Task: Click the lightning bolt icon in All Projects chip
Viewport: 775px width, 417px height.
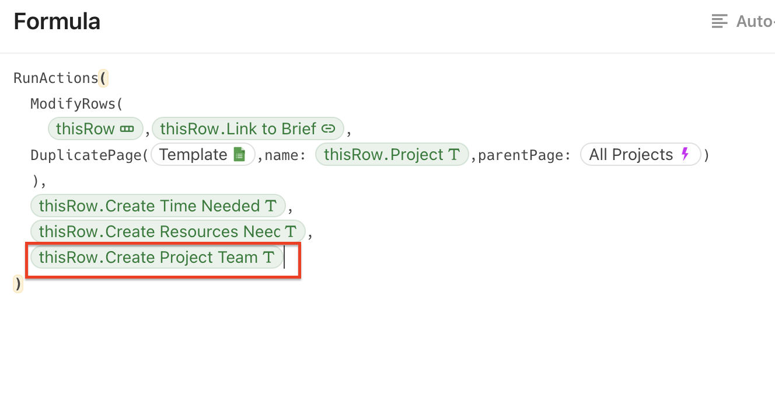Action: coord(685,155)
